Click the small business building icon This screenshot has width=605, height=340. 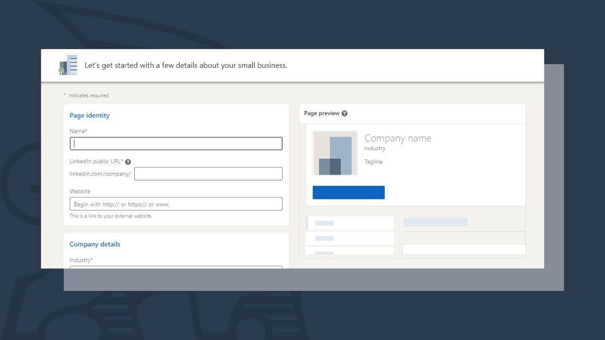tap(68, 65)
